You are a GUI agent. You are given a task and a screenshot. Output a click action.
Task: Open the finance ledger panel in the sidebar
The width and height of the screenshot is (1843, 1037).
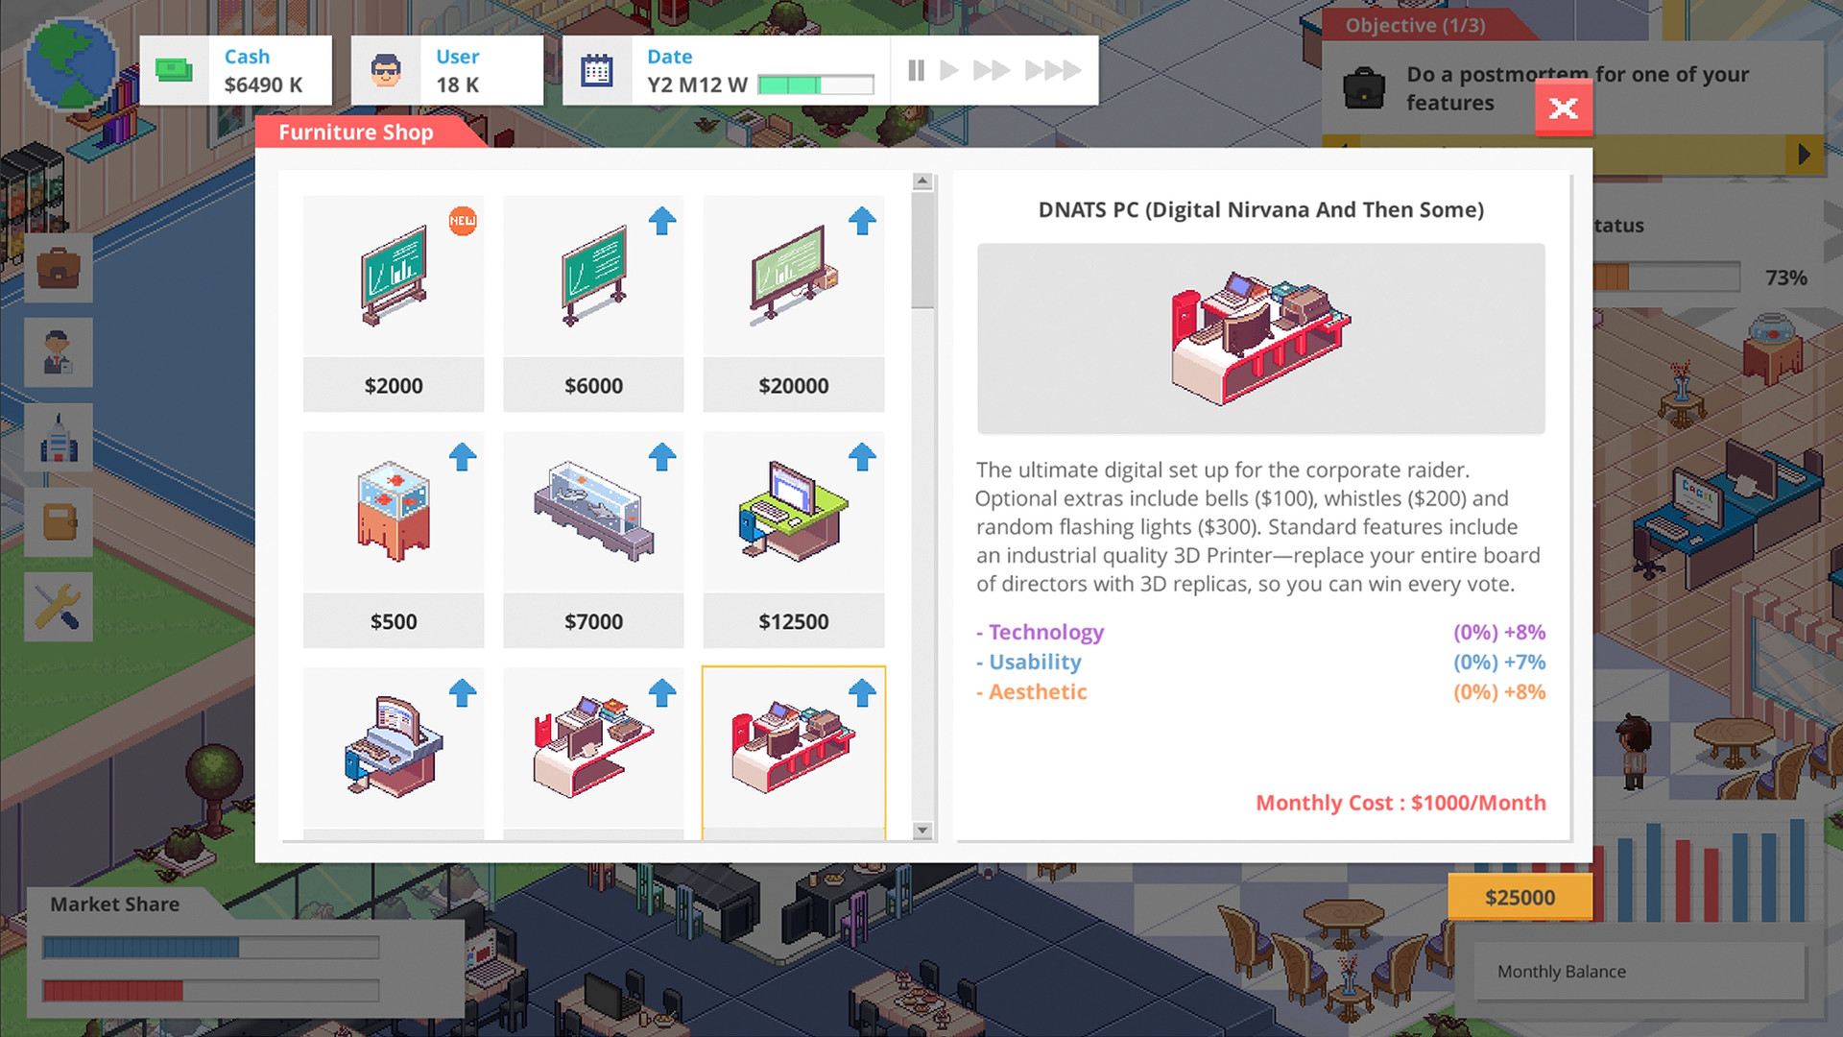(59, 521)
